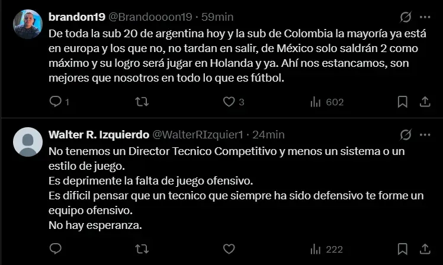Retweet brandon19's post about sub 20
The width and height of the screenshot is (443, 265).
142,102
